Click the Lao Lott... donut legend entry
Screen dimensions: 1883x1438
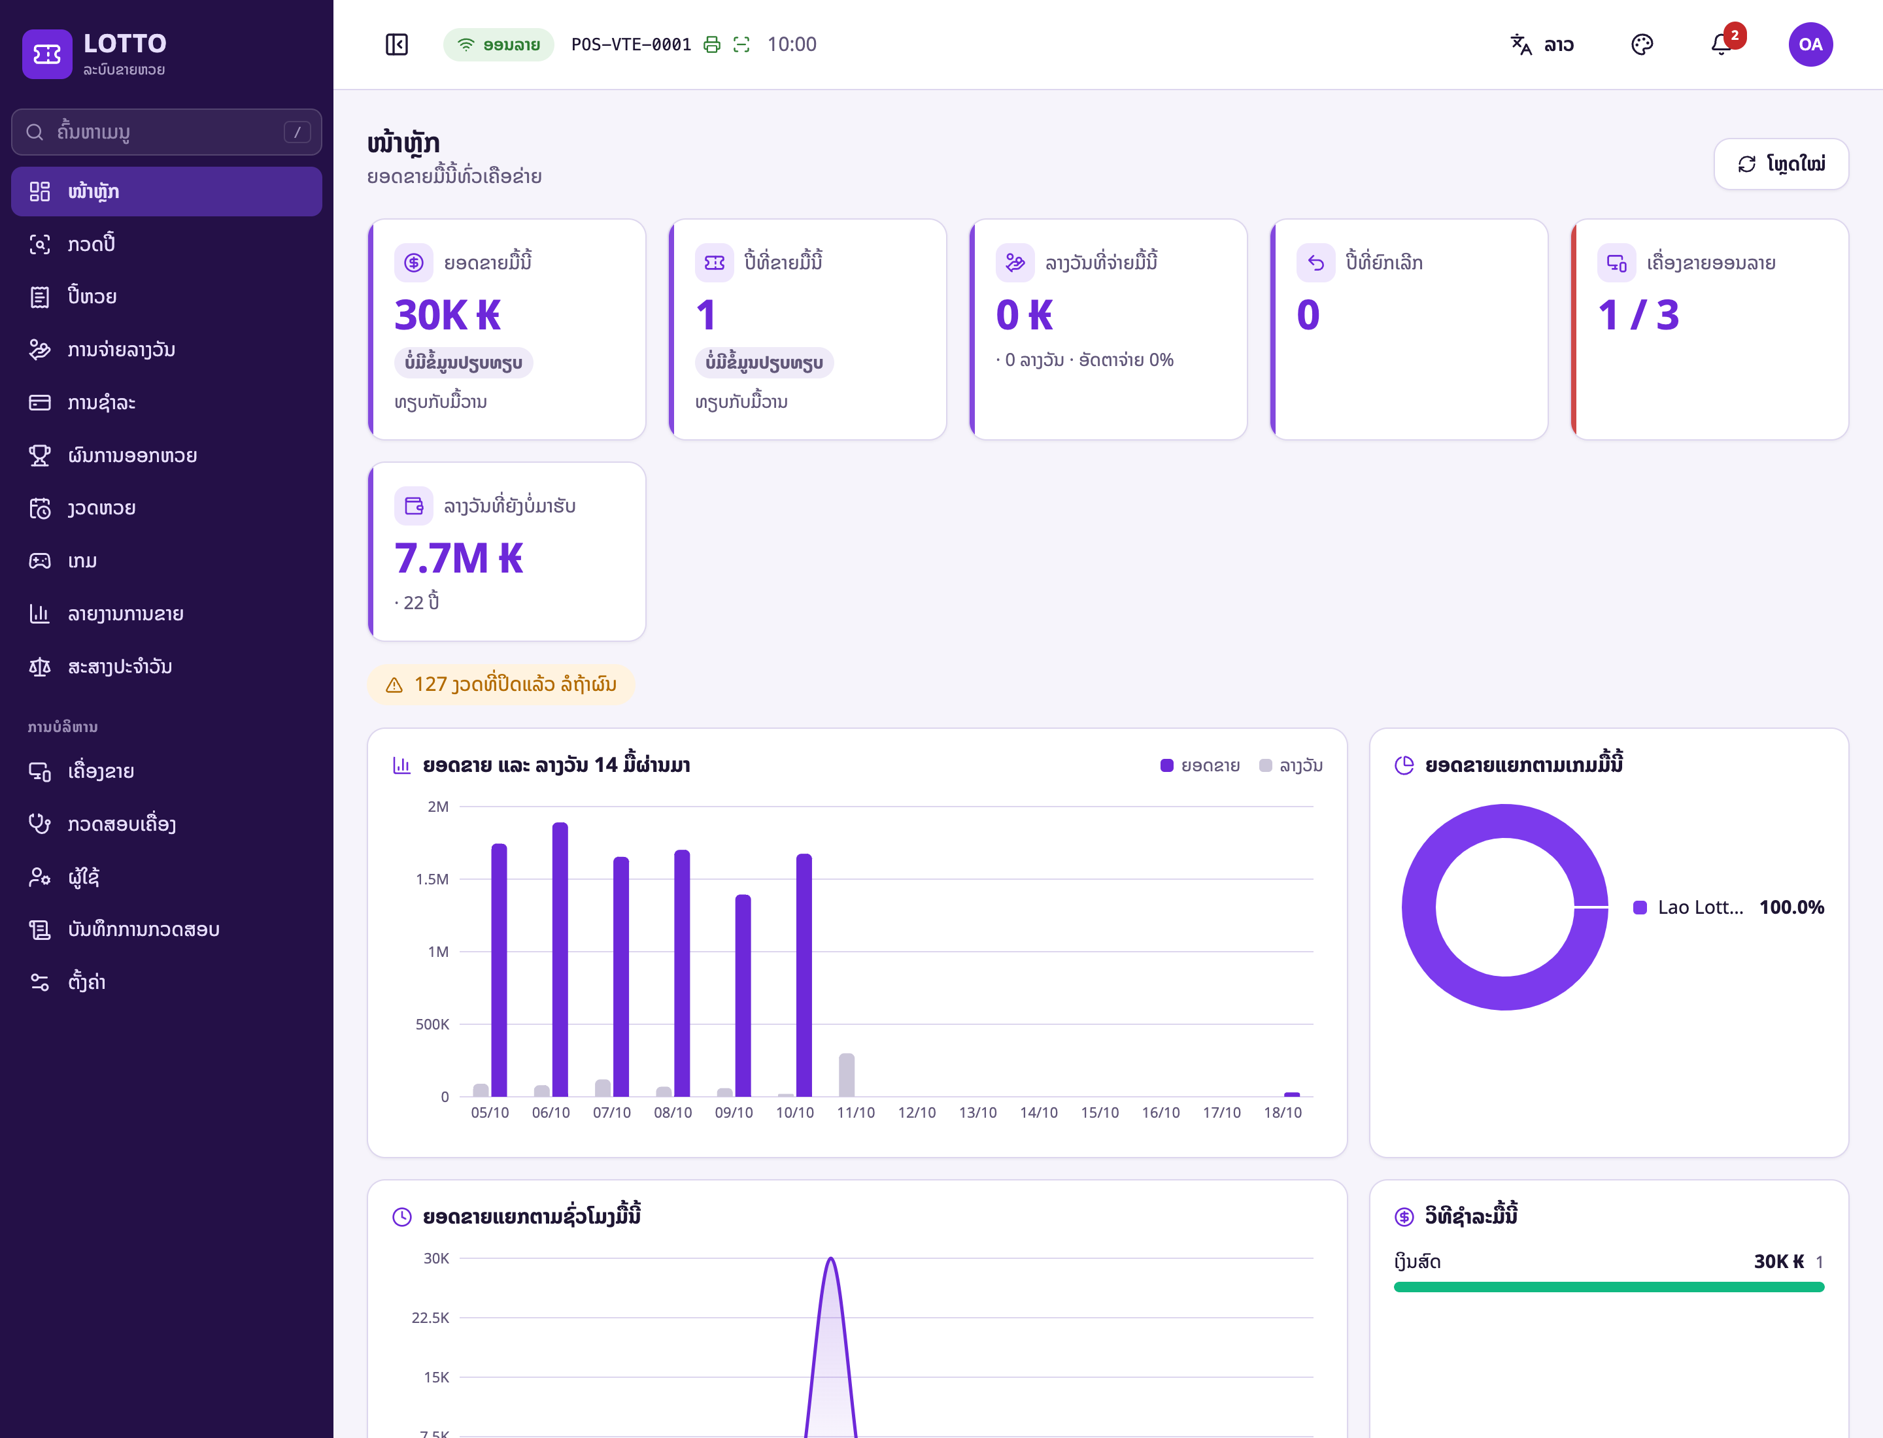click(x=1728, y=907)
